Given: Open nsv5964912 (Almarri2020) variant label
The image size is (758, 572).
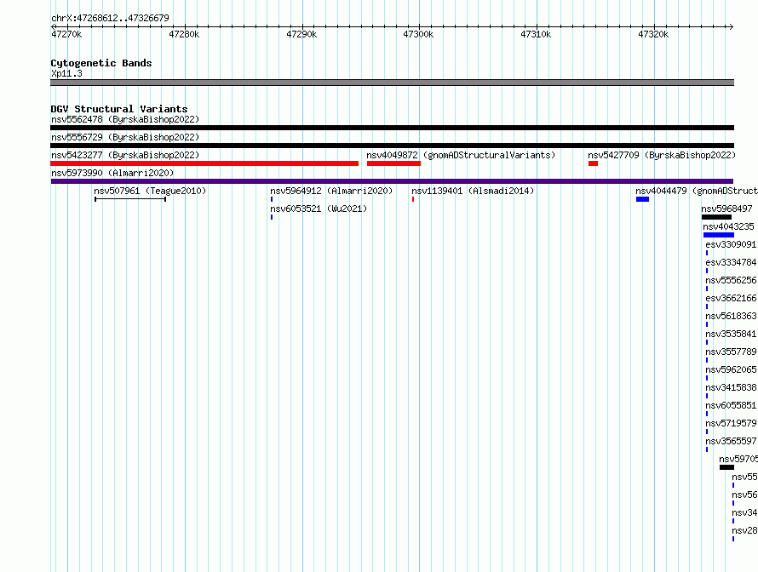Looking at the screenshot, I should point(331,191).
